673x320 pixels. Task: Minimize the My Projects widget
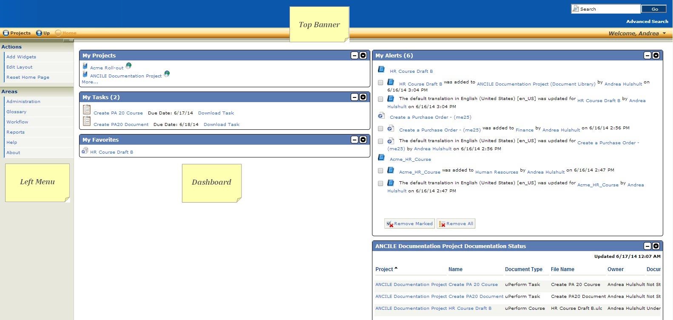pyautogui.click(x=355, y=55)
